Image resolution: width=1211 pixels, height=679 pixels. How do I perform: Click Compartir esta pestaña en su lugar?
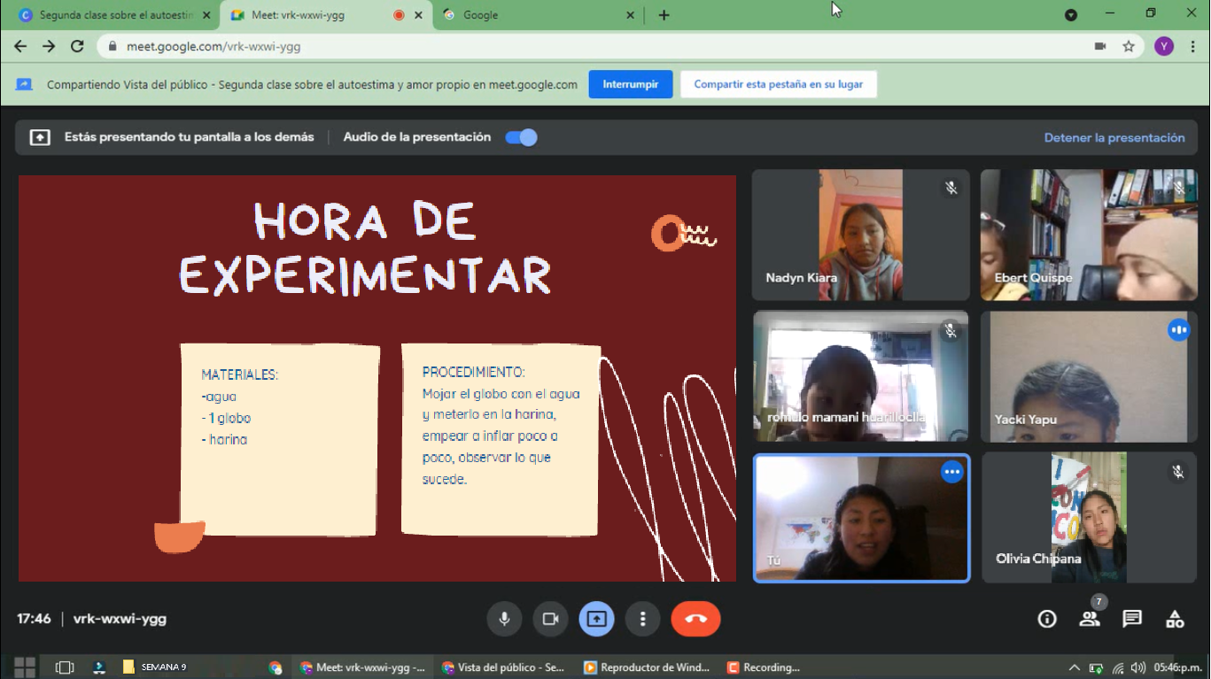point(778,84)
